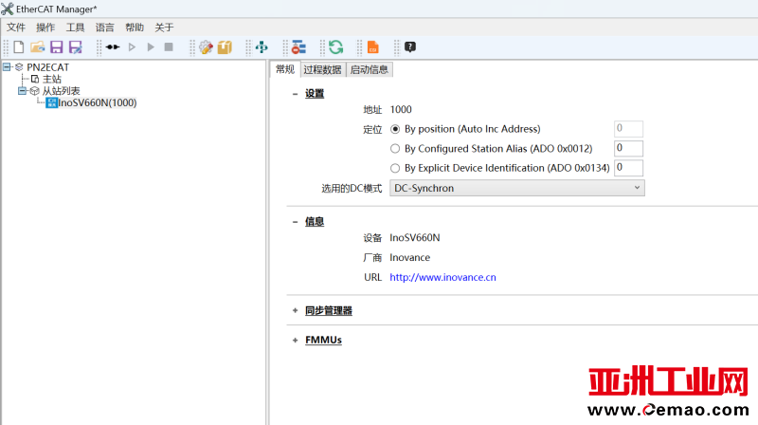Screen dimensions: 758x425
Task: Collapse the 信息 section
Action: (x=295, y=222)
